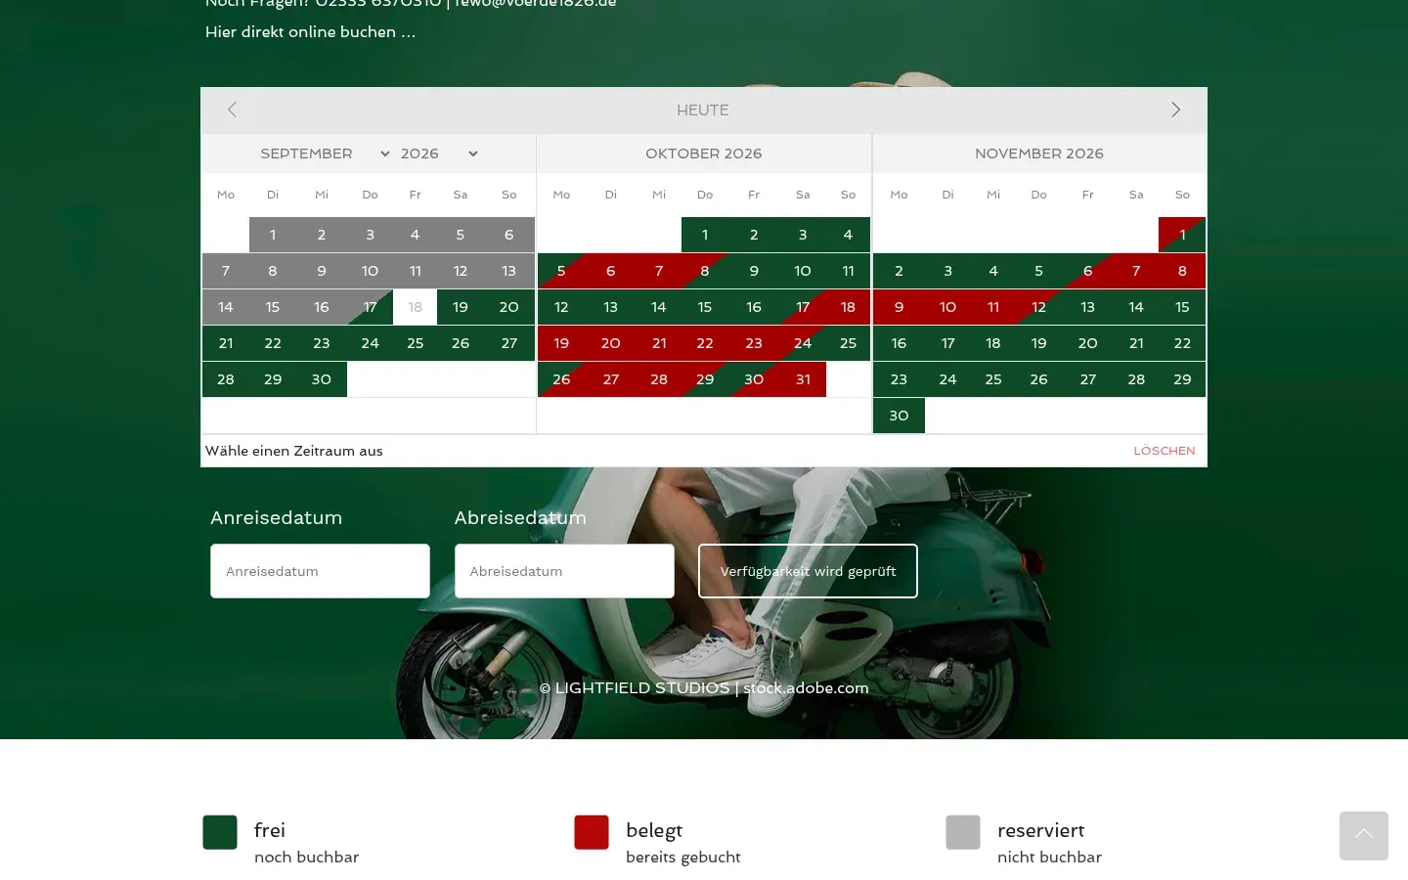Image resolution: width=1408 pixels, height=880 pixels.
Task: Go to previous month with left arrow
Action: (232, 110)
